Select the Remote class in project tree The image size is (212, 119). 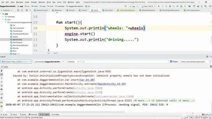16,48
